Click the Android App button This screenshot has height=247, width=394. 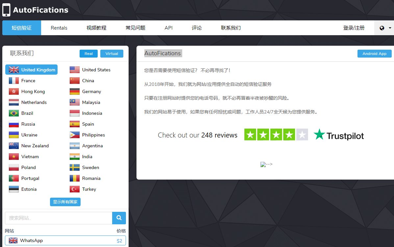pos(374,54)
